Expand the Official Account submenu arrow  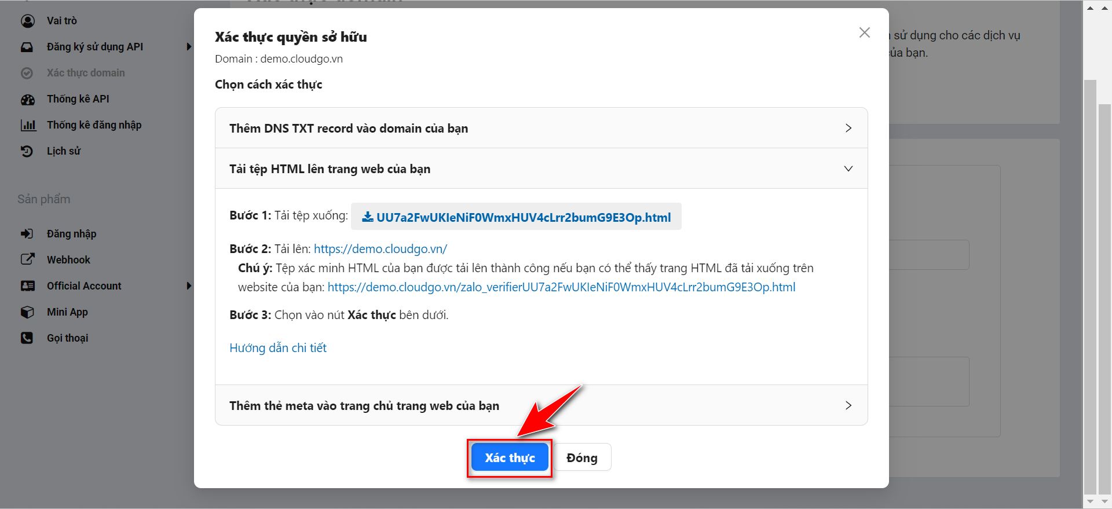tap(189, 286)
